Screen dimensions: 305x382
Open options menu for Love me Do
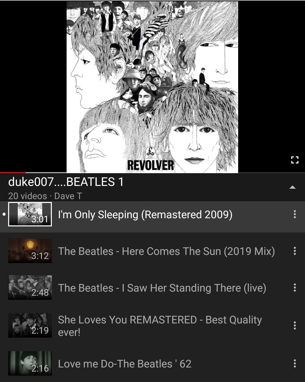(295, 363)
